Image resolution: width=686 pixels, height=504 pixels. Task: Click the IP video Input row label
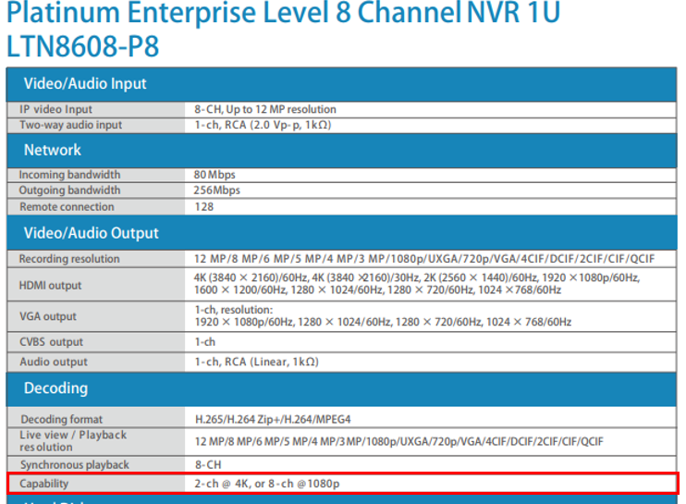pyautogui.click(x=55, y=109)
